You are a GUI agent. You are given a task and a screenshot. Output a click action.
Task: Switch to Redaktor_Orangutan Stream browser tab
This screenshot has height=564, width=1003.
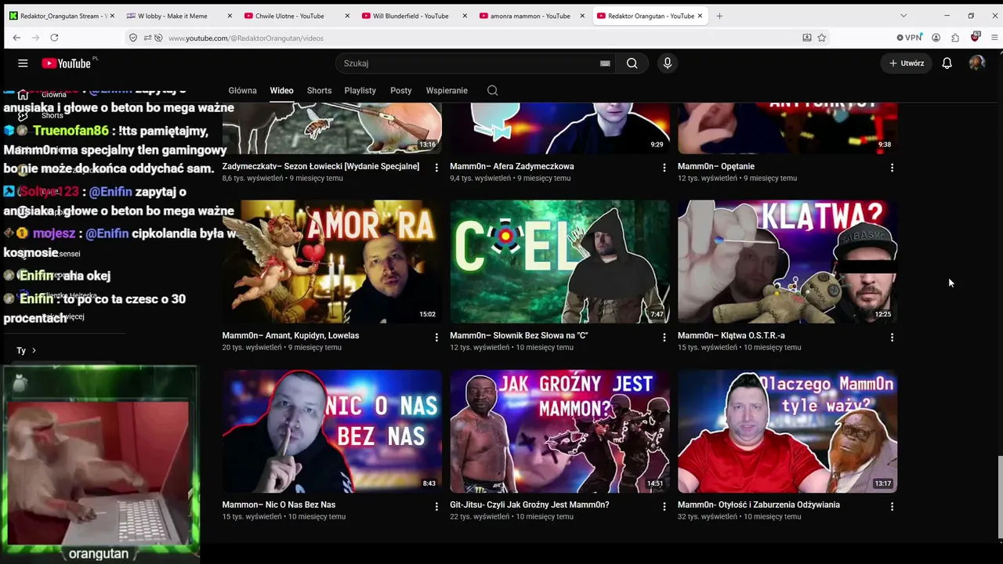coord(62,16)
